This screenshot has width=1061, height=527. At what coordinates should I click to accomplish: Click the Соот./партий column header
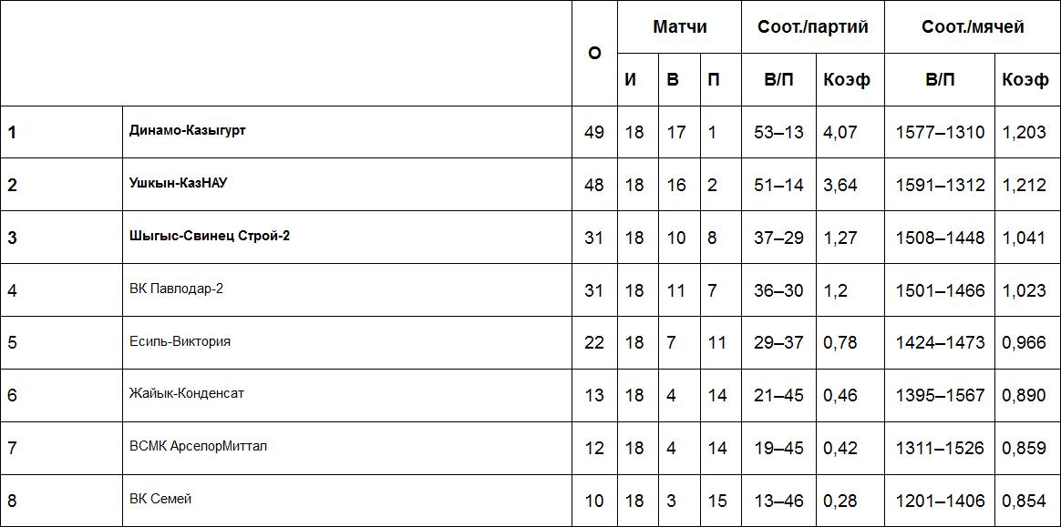pyautogui.click(x=813, y=27)
